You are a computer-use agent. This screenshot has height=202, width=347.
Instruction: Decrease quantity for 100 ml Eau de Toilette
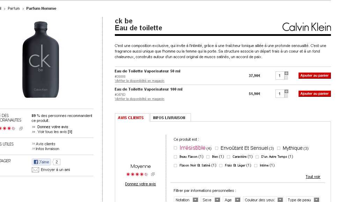tap(287, 96)
